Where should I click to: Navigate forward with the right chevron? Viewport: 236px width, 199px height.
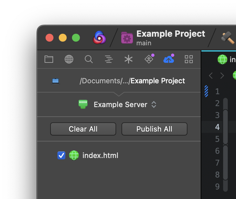(x=222, y=75)
